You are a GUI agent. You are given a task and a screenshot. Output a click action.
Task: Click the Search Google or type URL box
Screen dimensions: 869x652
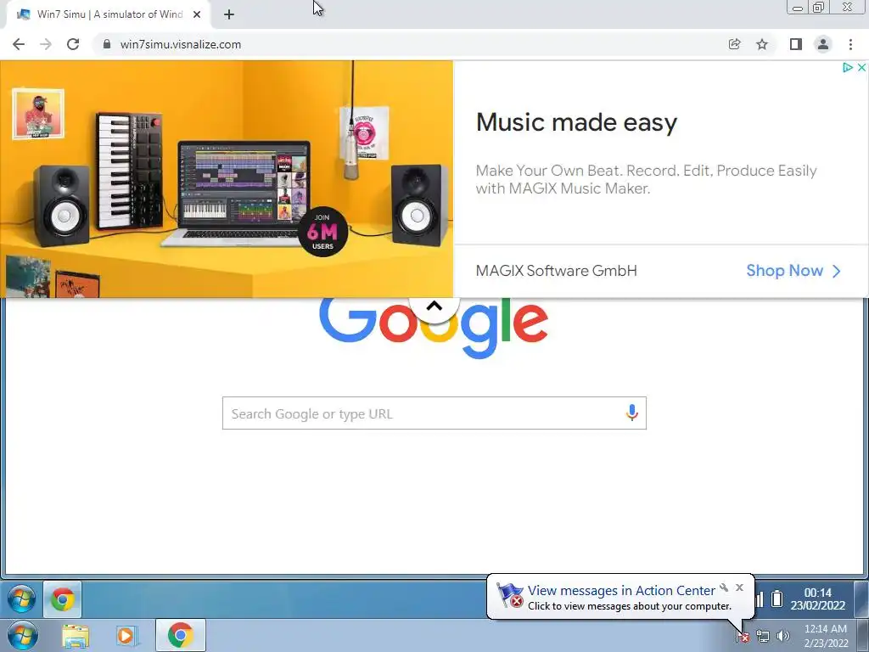(434, 413)
